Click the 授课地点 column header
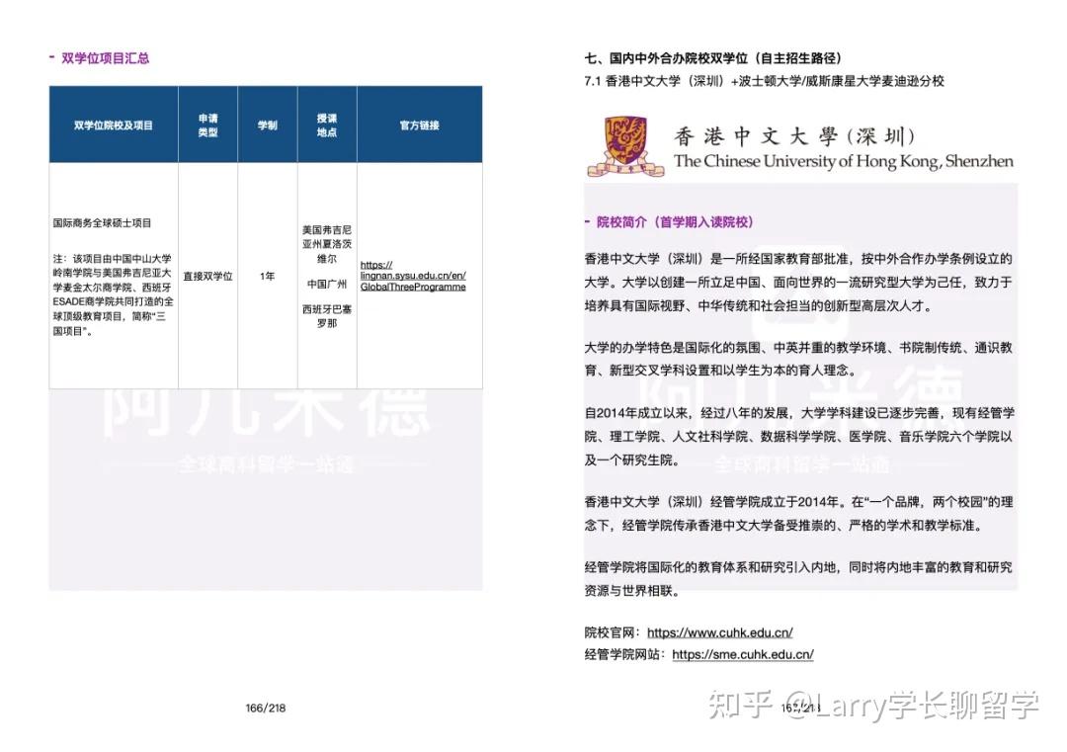 [x=327, y=123]
